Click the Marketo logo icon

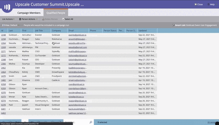7,7
